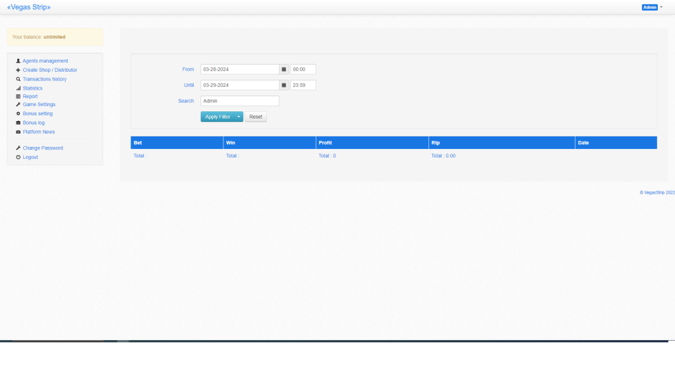Open the Until date calendar picker
Screen dimensions: 675x369
(x=283, y=85)
